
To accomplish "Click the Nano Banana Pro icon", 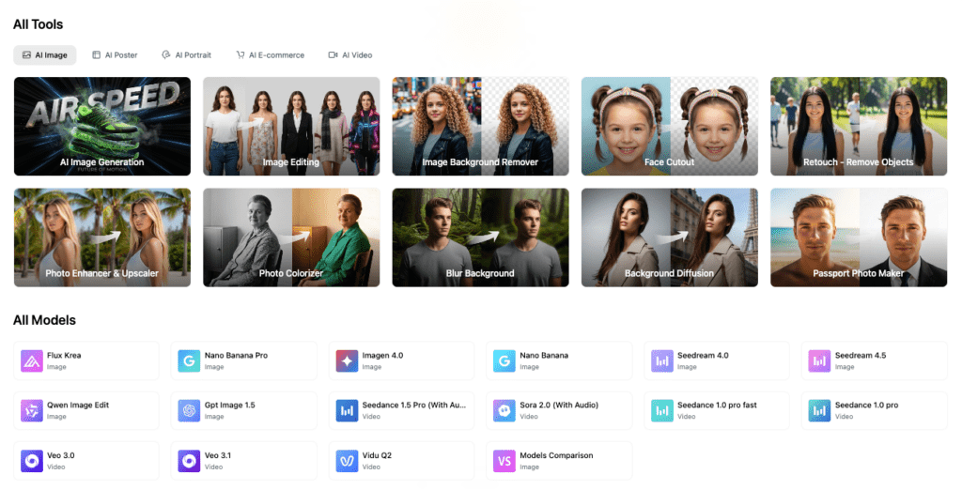I will [189, 360].
